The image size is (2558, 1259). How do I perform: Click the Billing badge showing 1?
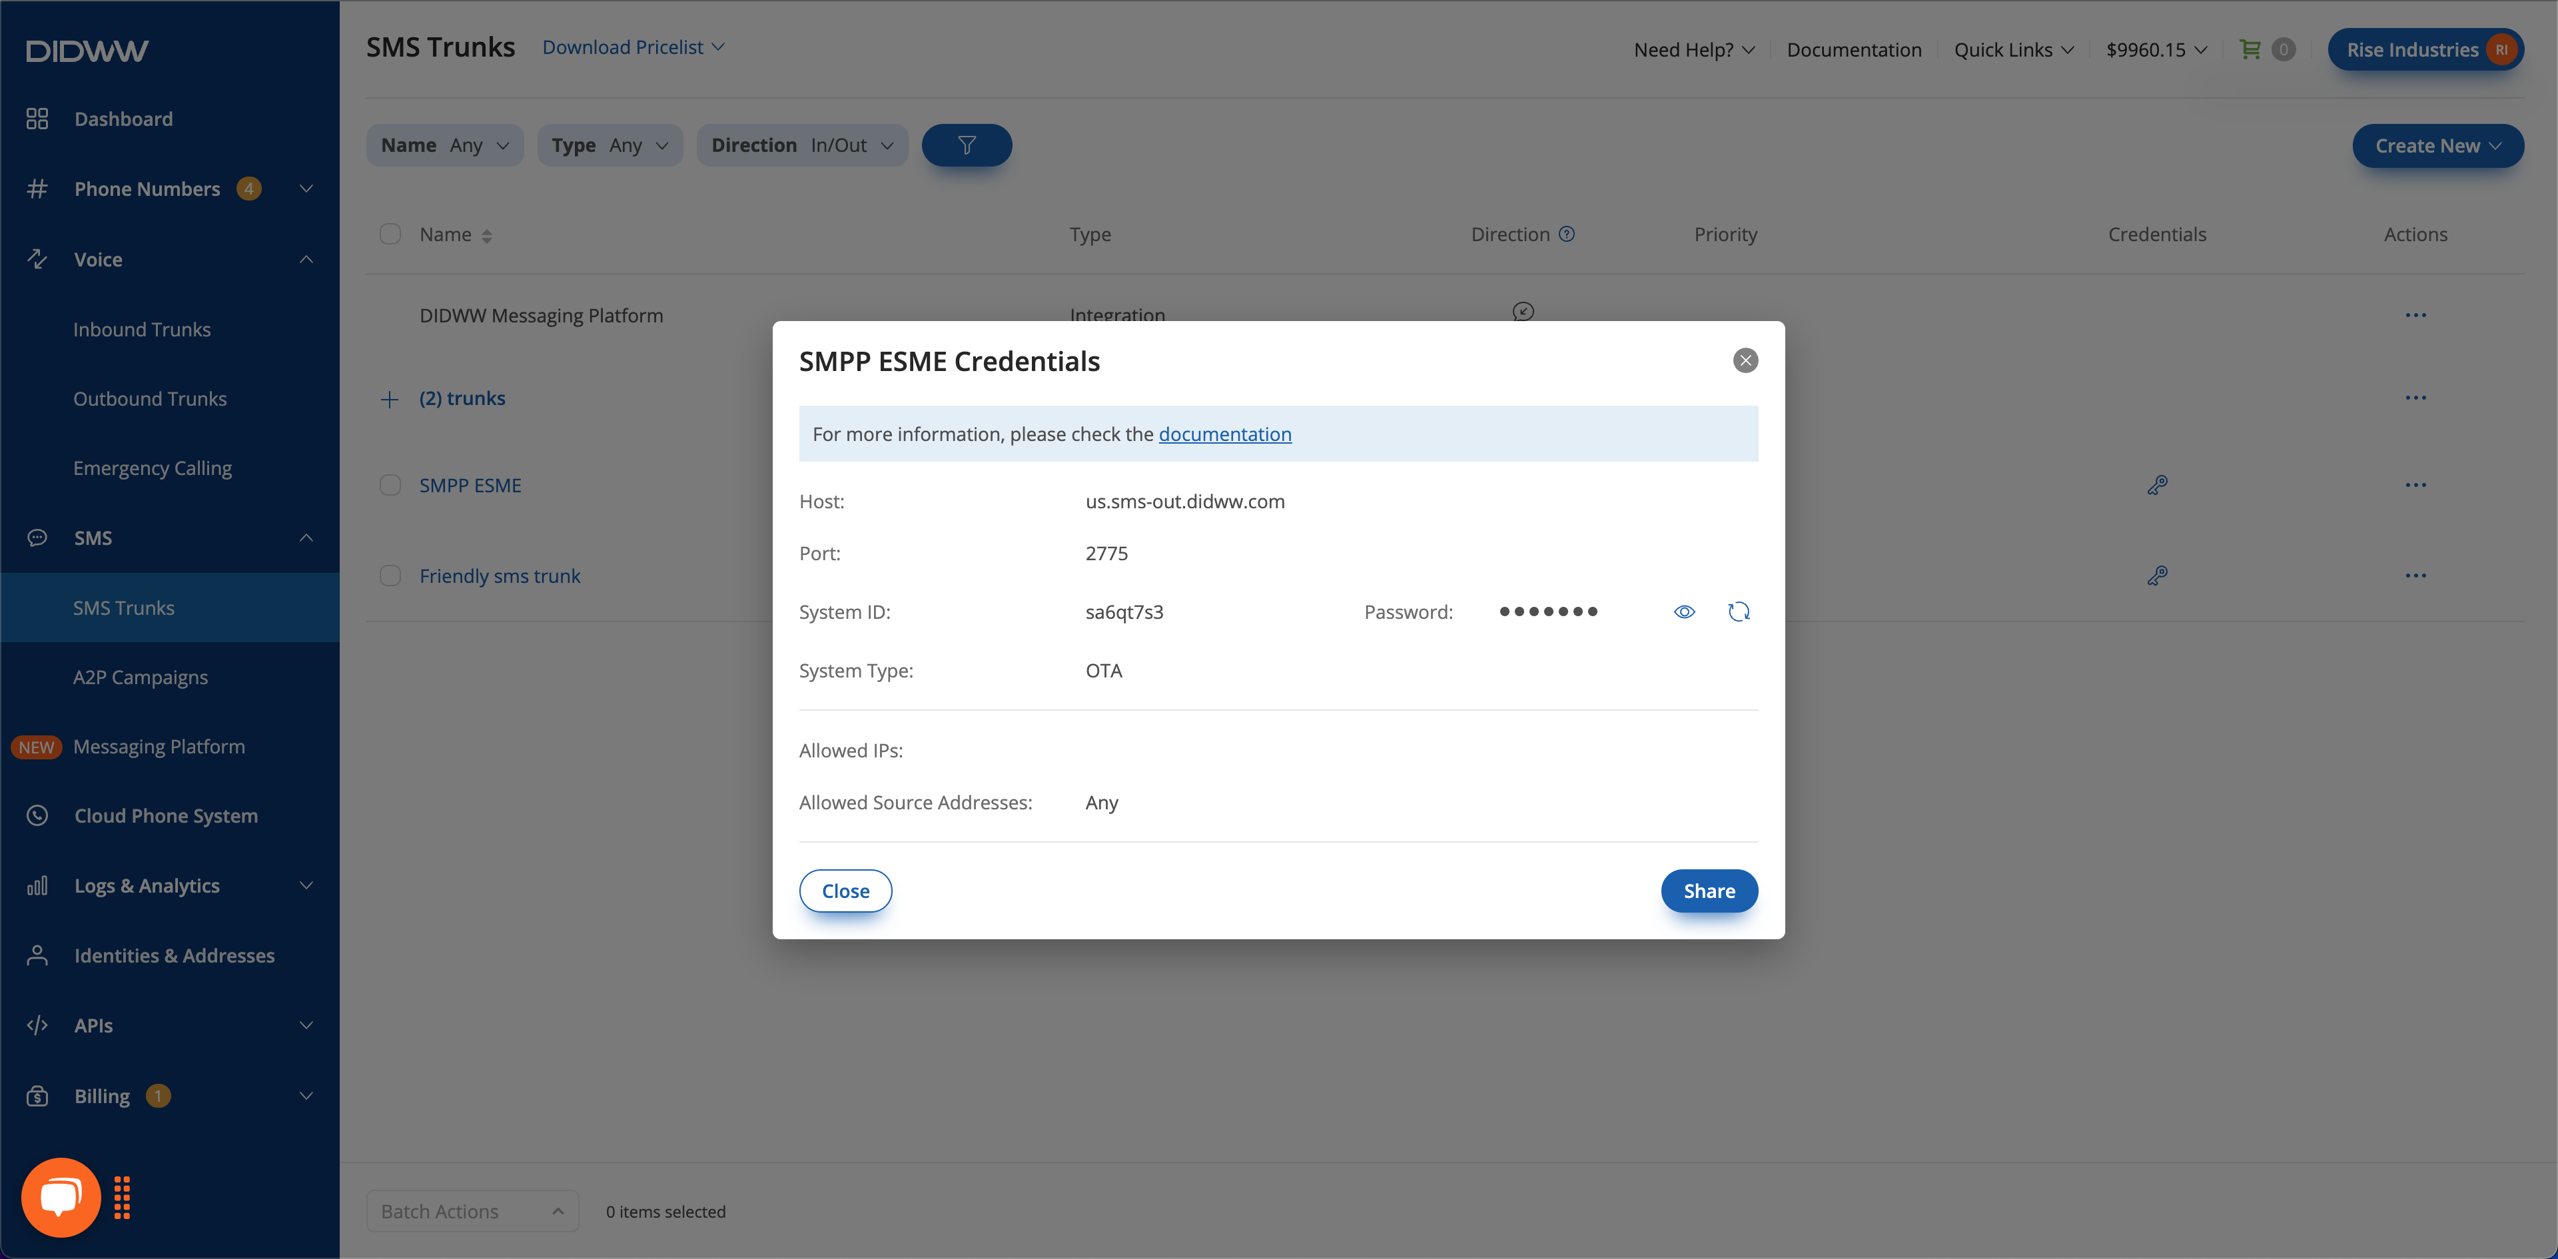click(158, 1096)
